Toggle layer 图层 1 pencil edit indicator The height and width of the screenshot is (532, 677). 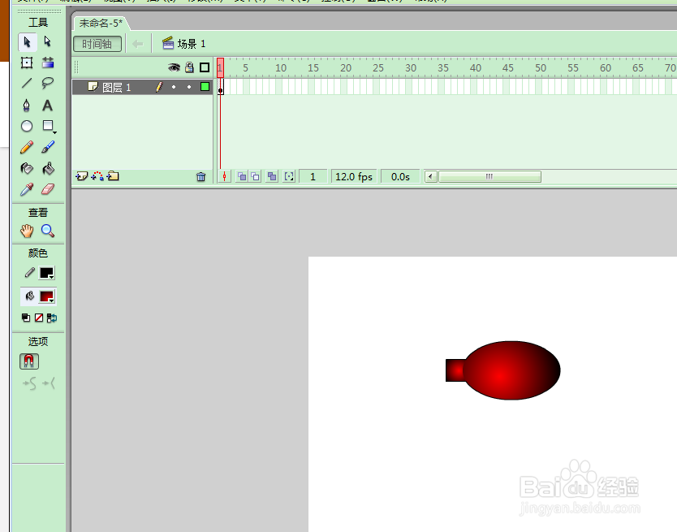click(159, 87)
